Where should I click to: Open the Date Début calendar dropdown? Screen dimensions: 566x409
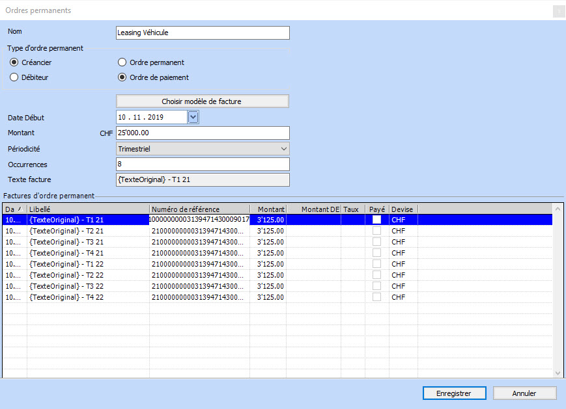click(x=193, y=117)
